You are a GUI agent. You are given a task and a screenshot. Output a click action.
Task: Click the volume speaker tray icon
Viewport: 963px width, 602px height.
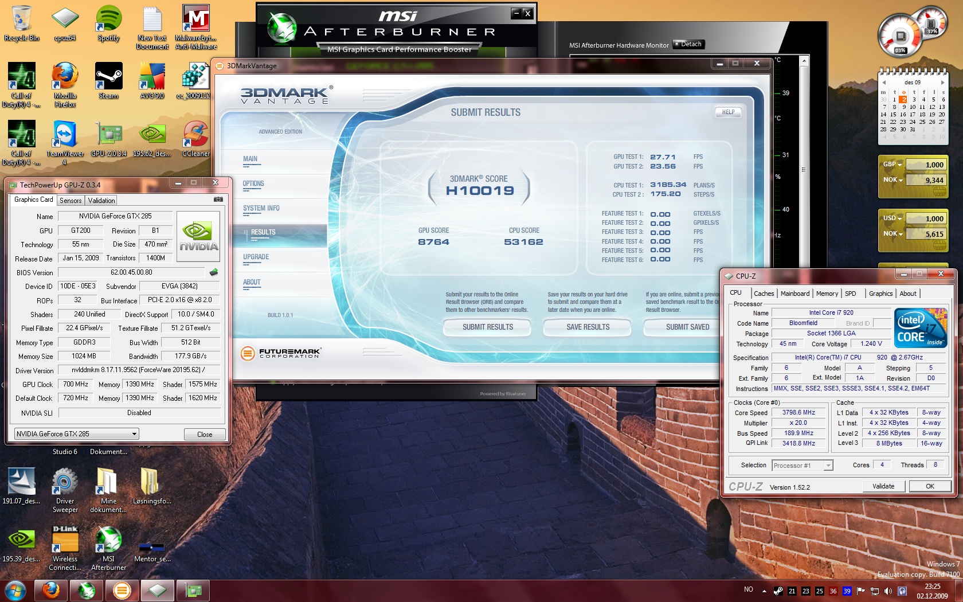[888, 591]
